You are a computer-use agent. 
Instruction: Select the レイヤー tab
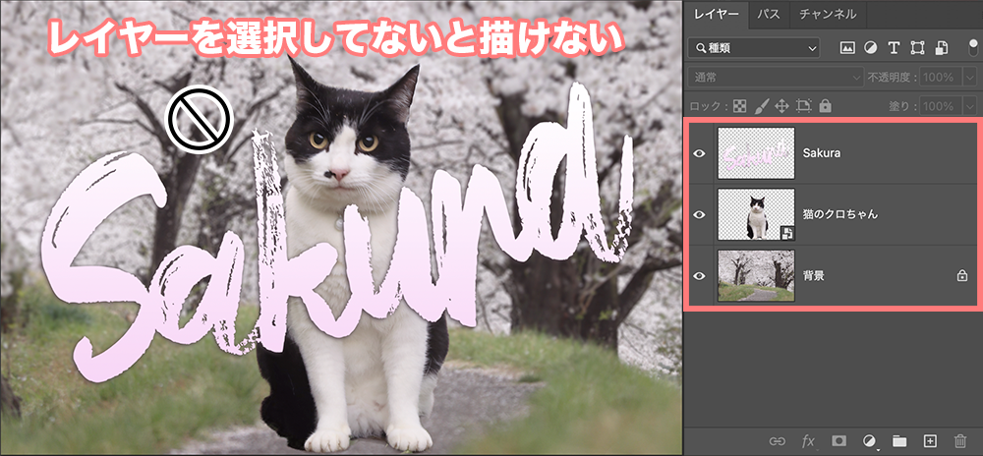(718, 14)
